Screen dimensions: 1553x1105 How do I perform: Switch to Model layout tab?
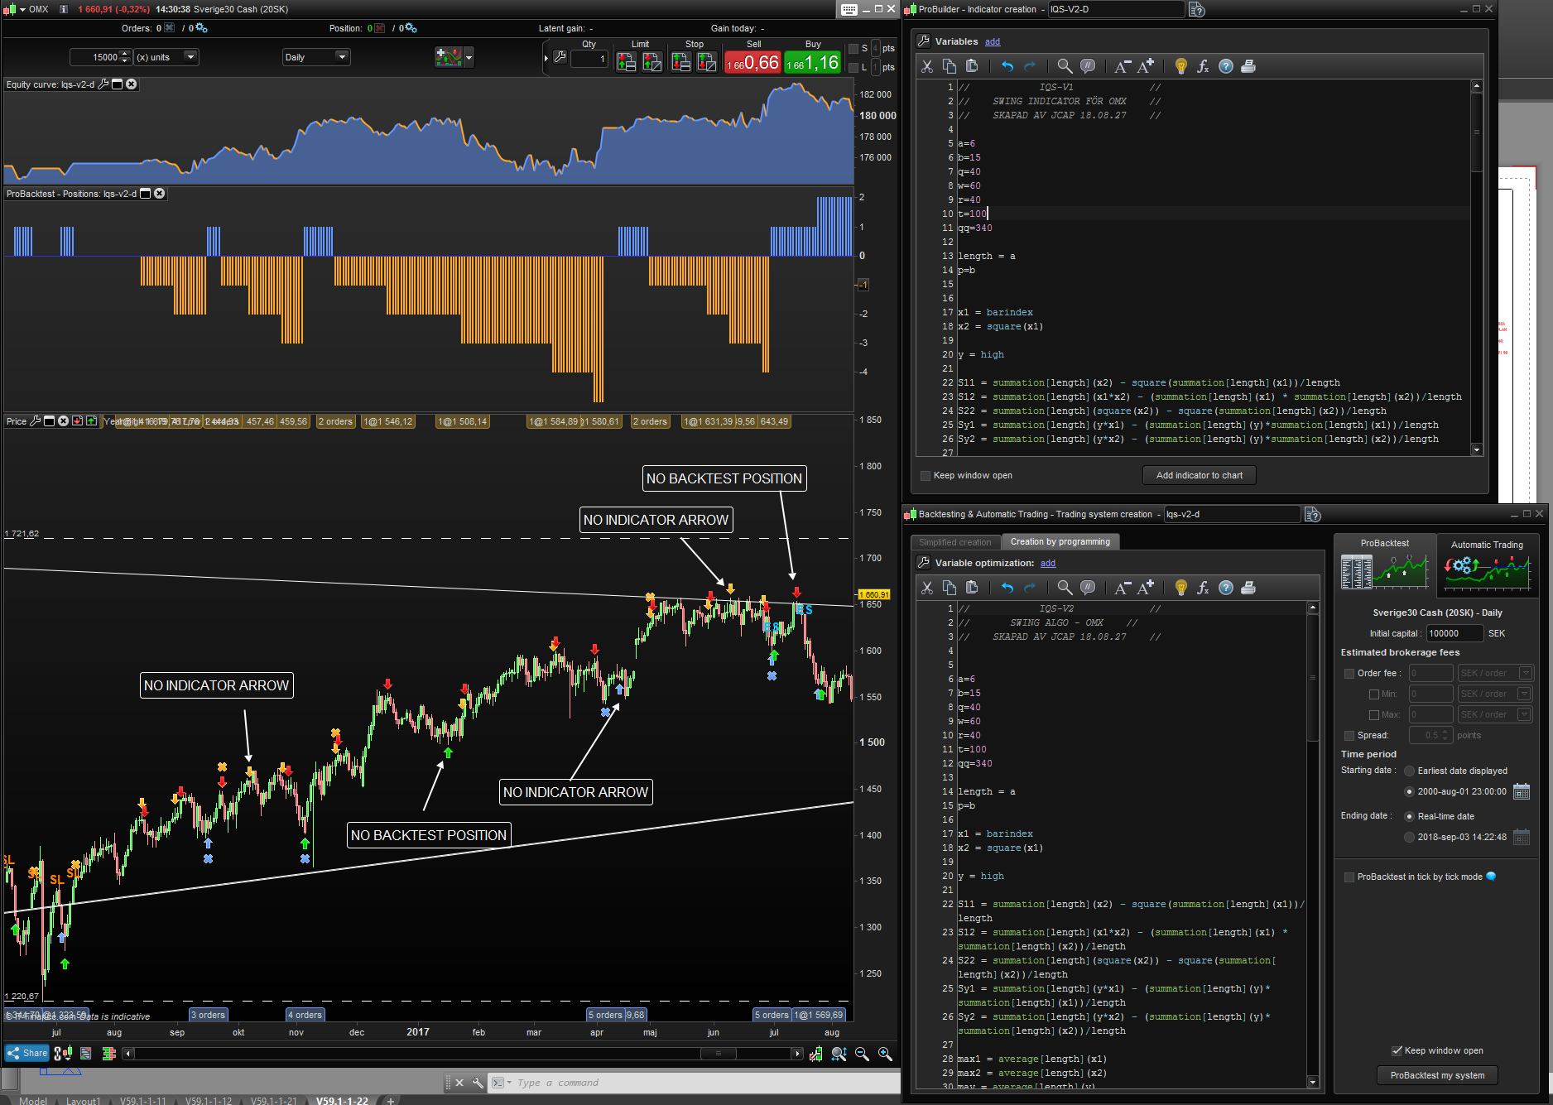pos(33,1101)
